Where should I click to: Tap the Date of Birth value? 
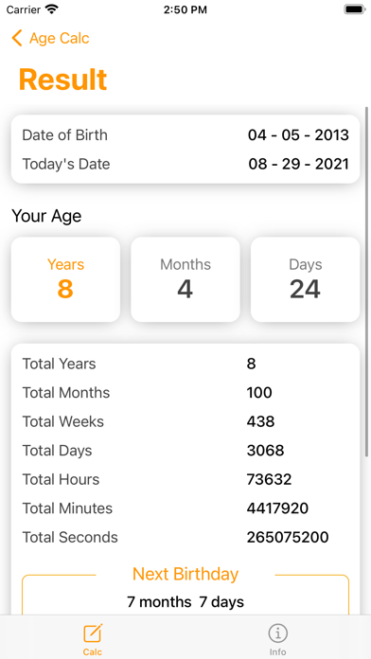[x=298, y=135]
